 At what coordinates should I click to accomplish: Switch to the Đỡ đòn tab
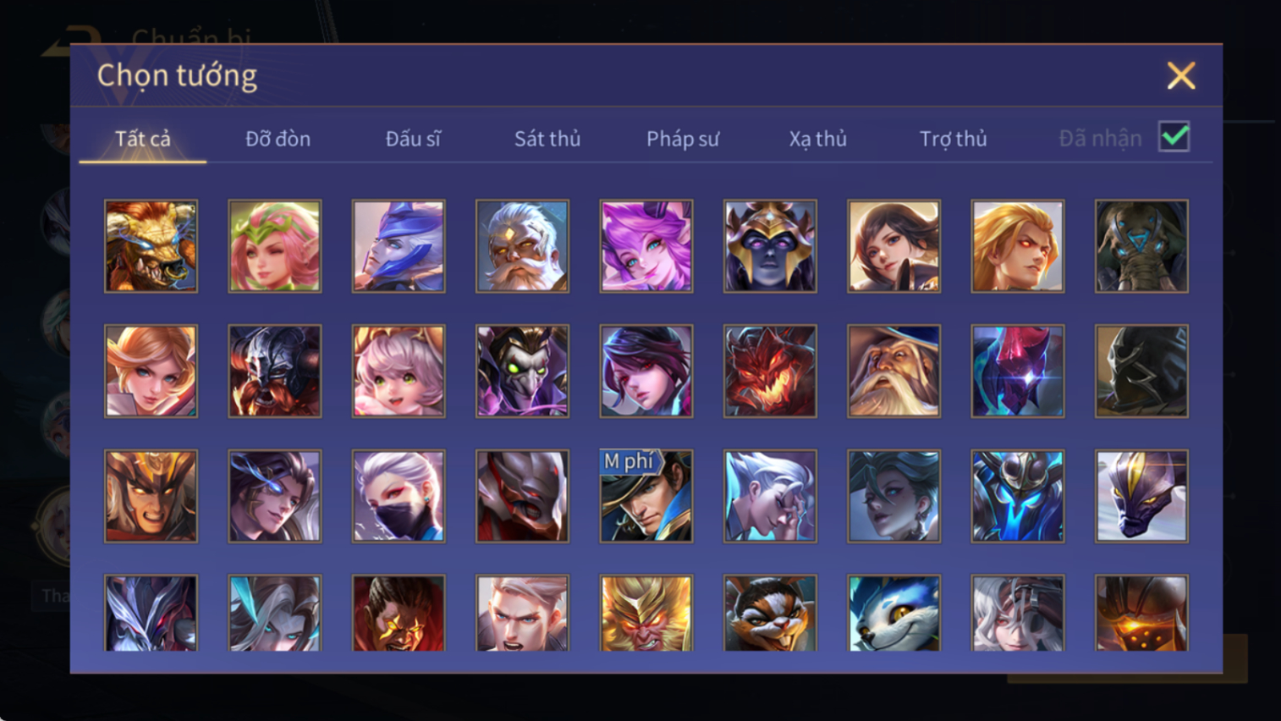pos(278,139)
